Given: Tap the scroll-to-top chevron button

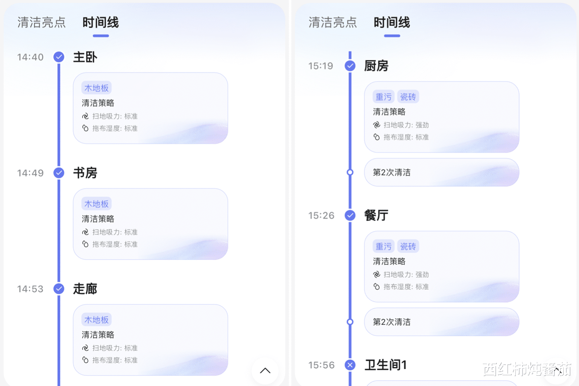Looking at the screenshot, I should tap(265, 371).
